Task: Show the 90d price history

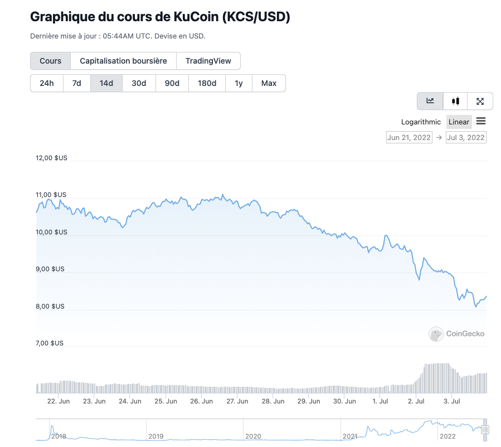Action: pyautogui.click(x=172, y=83)
